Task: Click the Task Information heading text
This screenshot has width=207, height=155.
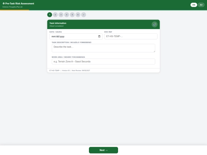Action: click(58, 23)
